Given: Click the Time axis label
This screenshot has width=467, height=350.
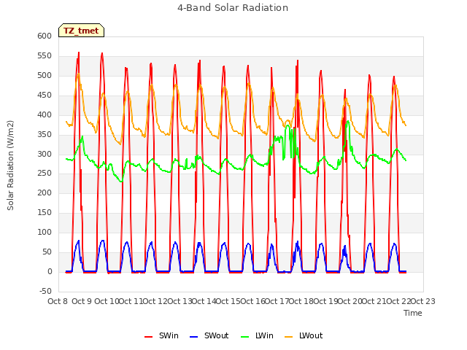Looking at the screenshot, I should 413,313.
